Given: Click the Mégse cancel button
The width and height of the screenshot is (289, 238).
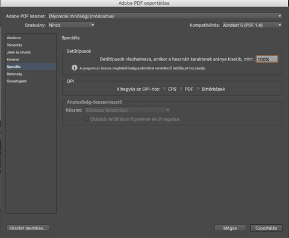Looking at the screenshot, I should 230,228.
